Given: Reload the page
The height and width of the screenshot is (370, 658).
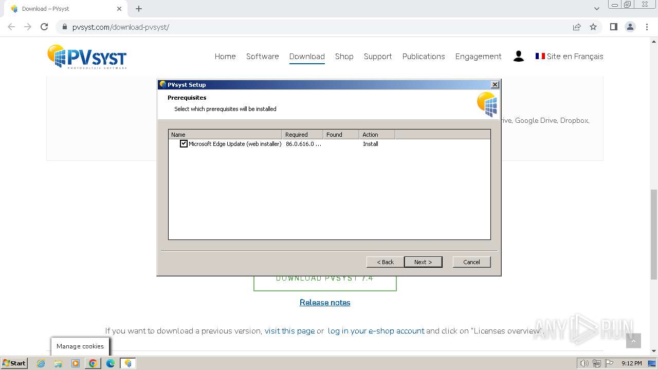Looking at the screenshot, I should click(x=44, y=27).
